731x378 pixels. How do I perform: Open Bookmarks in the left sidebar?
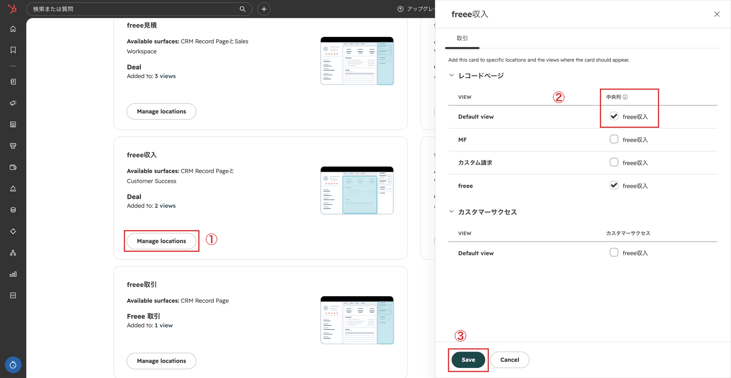click(13, 50)
